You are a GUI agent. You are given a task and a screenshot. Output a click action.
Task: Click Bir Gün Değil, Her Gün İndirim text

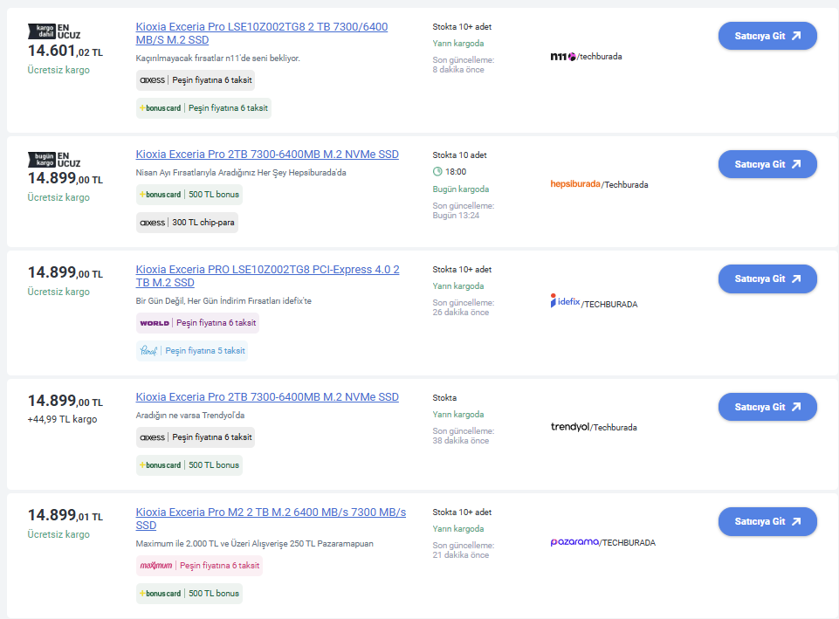[x=224, y=301]
